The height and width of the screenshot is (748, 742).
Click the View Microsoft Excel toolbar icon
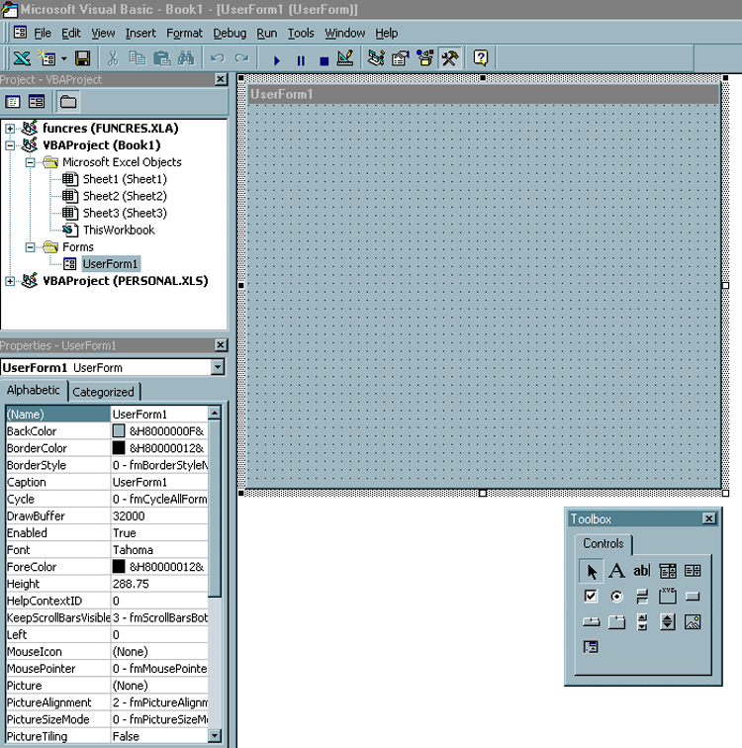pyautogui.click(x=22, y=58)
